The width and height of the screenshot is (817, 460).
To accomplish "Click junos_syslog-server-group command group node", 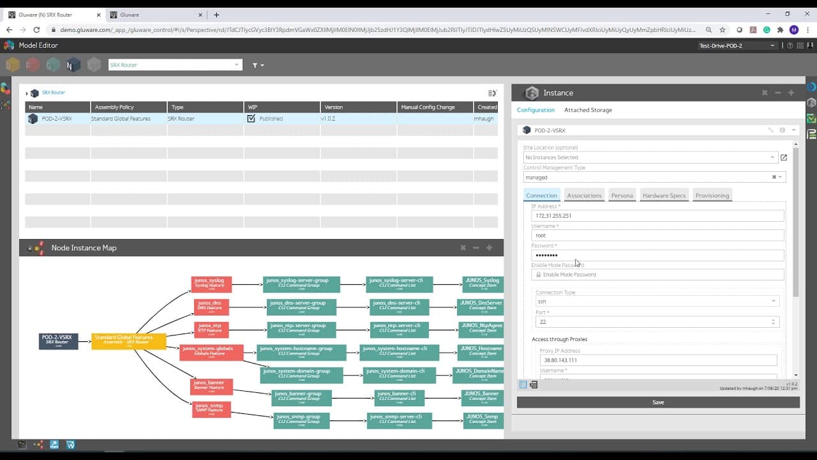I will pyautogui.click(x=301, y=284).
